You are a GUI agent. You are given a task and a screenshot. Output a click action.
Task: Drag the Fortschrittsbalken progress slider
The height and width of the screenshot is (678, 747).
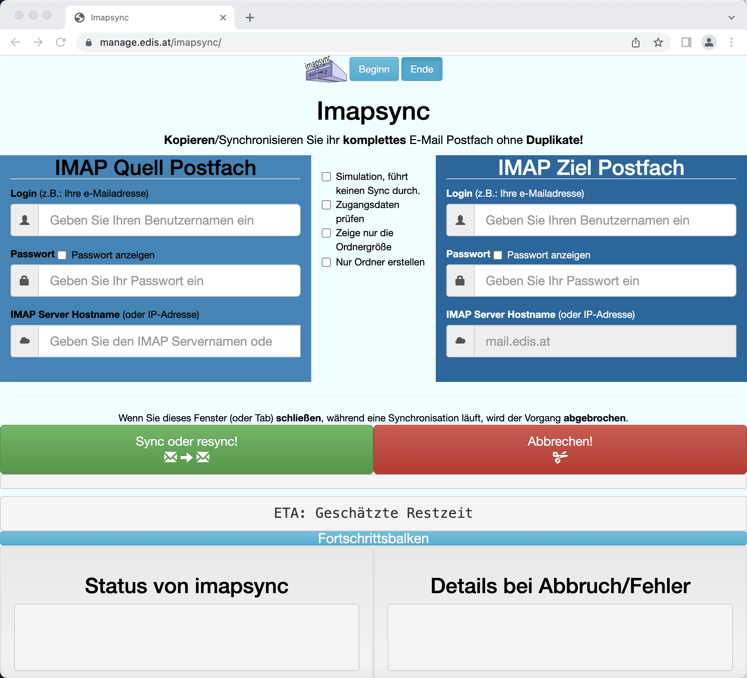pos(373,538)
